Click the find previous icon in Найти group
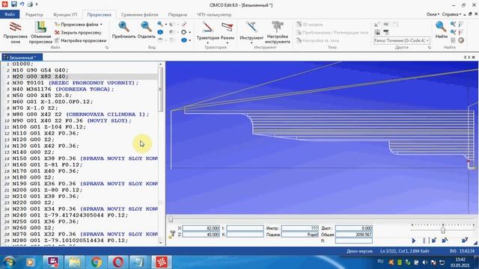Viewport: 479px width, 269px height. tap(453, 24)
